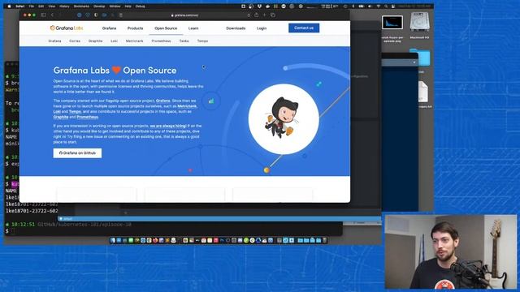Click the Grafana on Github button
Image resolution: width=520 pixels, height=292 pixels.
click(x=77, y=153)
